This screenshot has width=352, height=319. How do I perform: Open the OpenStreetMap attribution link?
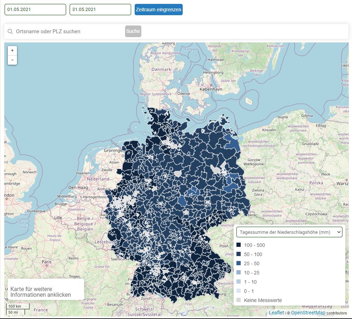point(308,313)
